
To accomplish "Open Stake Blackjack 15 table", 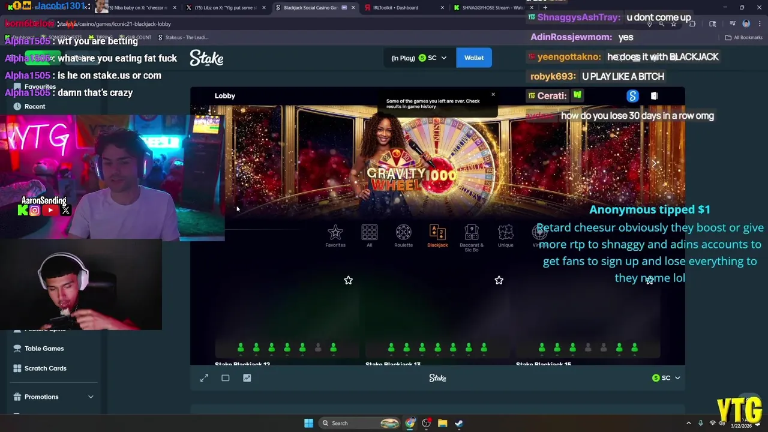I will [588, 318].
